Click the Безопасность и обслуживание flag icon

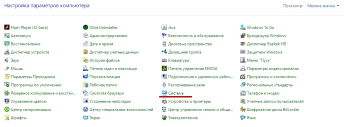164,35
